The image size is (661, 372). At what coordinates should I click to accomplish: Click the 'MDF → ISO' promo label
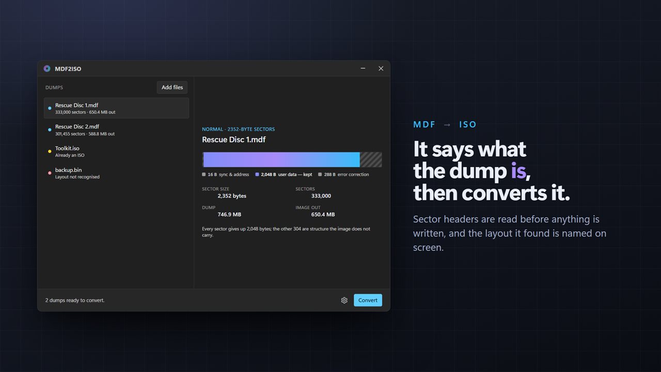point(445,125)
